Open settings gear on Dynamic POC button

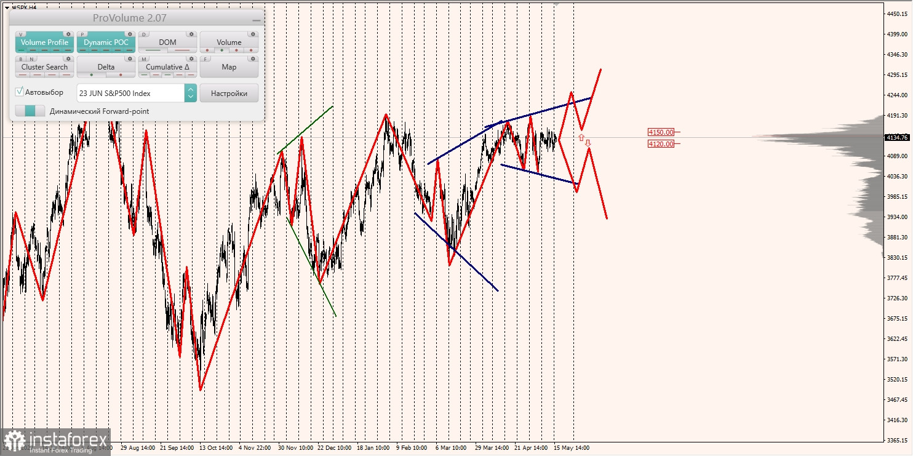130,34
